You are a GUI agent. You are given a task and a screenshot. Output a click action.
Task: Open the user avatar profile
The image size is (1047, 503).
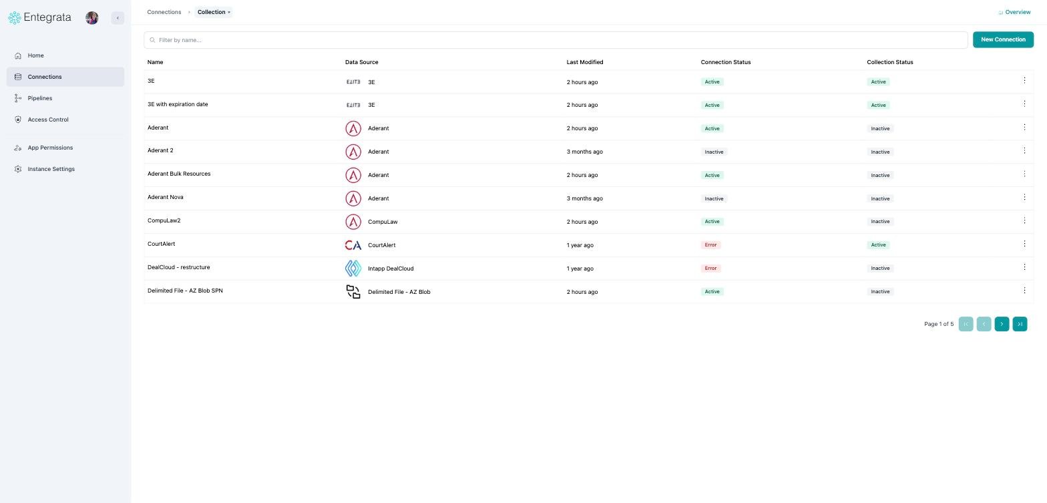coord(92,18)
